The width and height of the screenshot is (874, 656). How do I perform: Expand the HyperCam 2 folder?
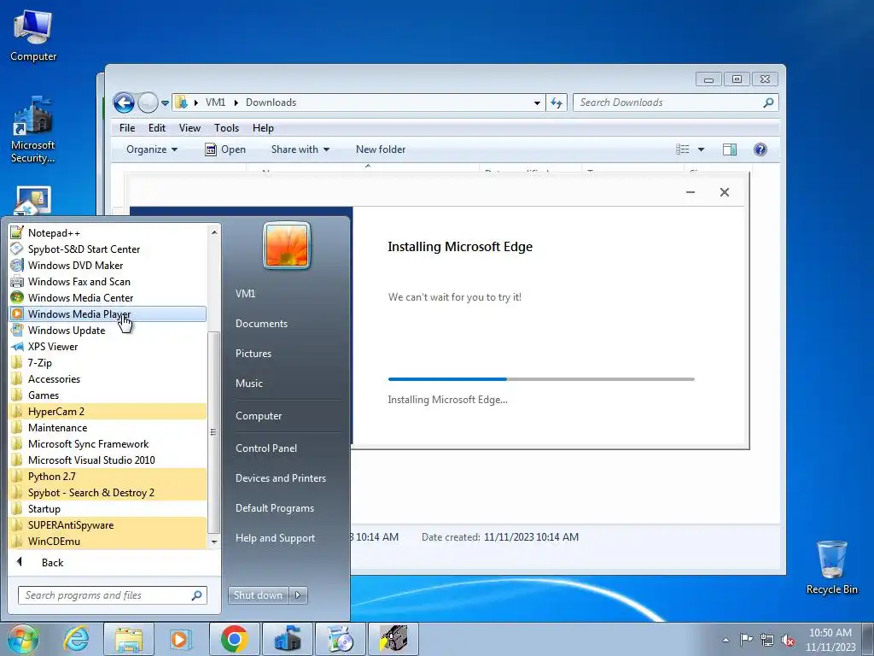(108, 411)
